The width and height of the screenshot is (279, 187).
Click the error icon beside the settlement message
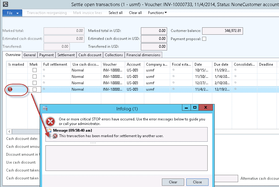click(55, 136)
